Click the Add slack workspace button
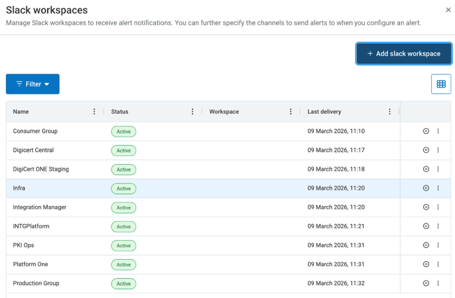The image size is (455, 298). pyautogui.click(x=403, y=54)
